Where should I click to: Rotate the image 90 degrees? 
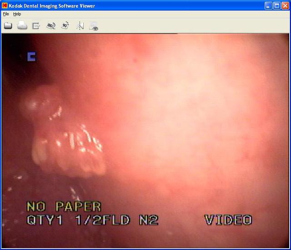pyautogui.click(x=65, y=26)
